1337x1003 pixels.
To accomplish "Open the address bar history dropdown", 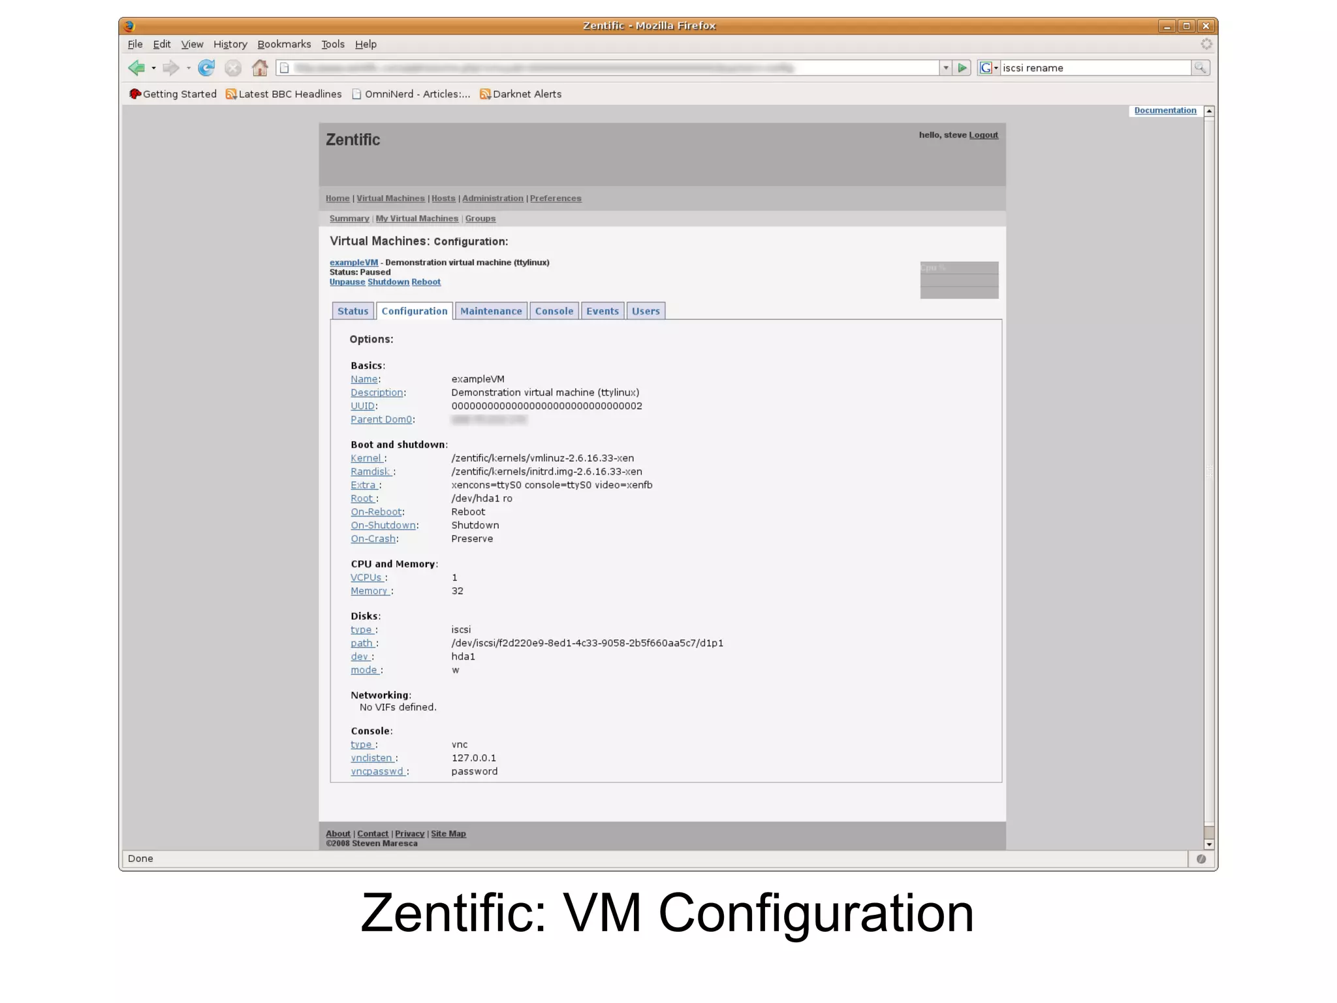I will [x=945, y=68].
